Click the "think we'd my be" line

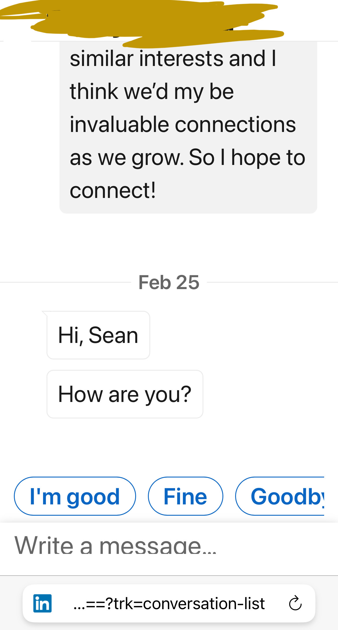click(152, 91)
